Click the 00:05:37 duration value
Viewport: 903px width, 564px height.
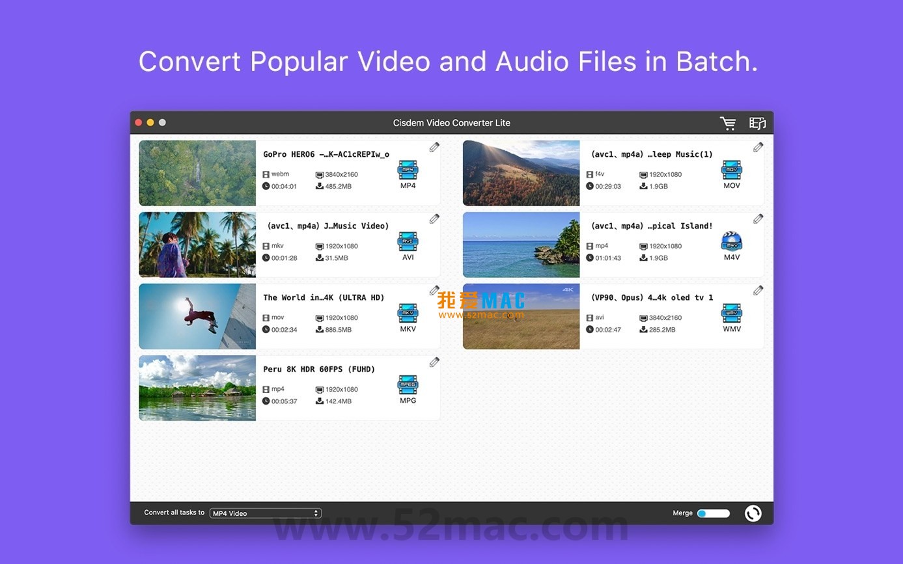tap(285, 401)
